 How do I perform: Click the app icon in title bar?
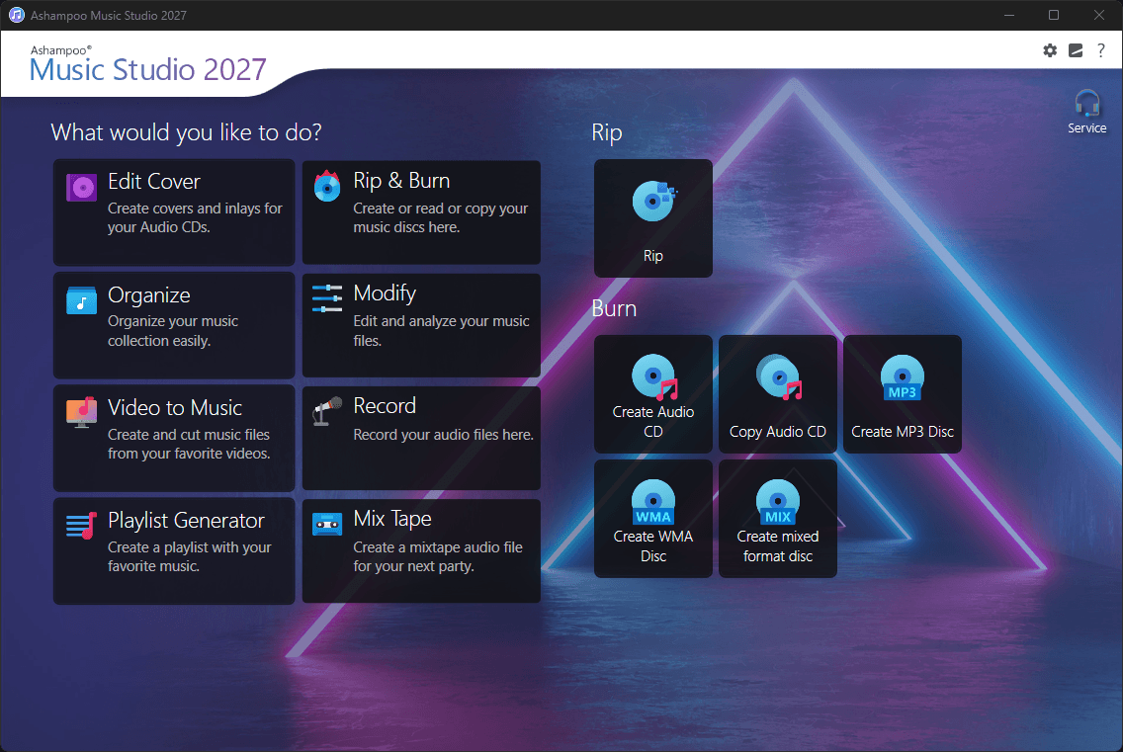16,15
